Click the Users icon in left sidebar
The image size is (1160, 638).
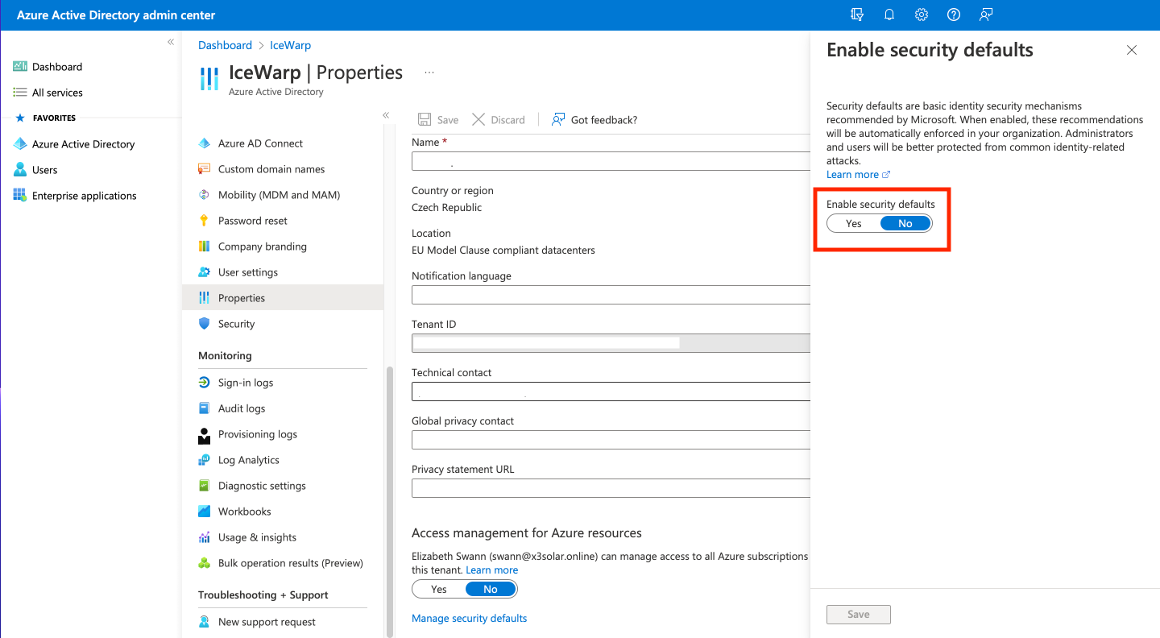click(x=20, y=170)
